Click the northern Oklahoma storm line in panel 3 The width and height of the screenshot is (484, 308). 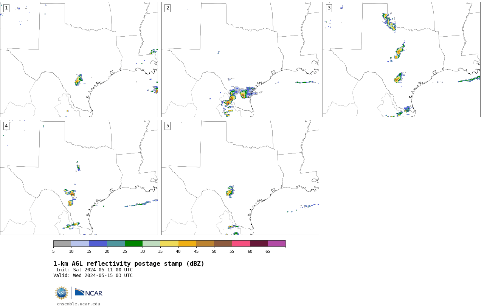pyautogui.click(x=389, y=22)
